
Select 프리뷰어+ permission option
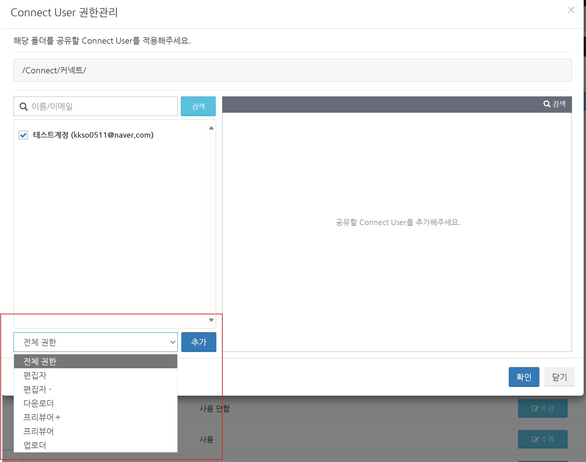tap(42, 417)
